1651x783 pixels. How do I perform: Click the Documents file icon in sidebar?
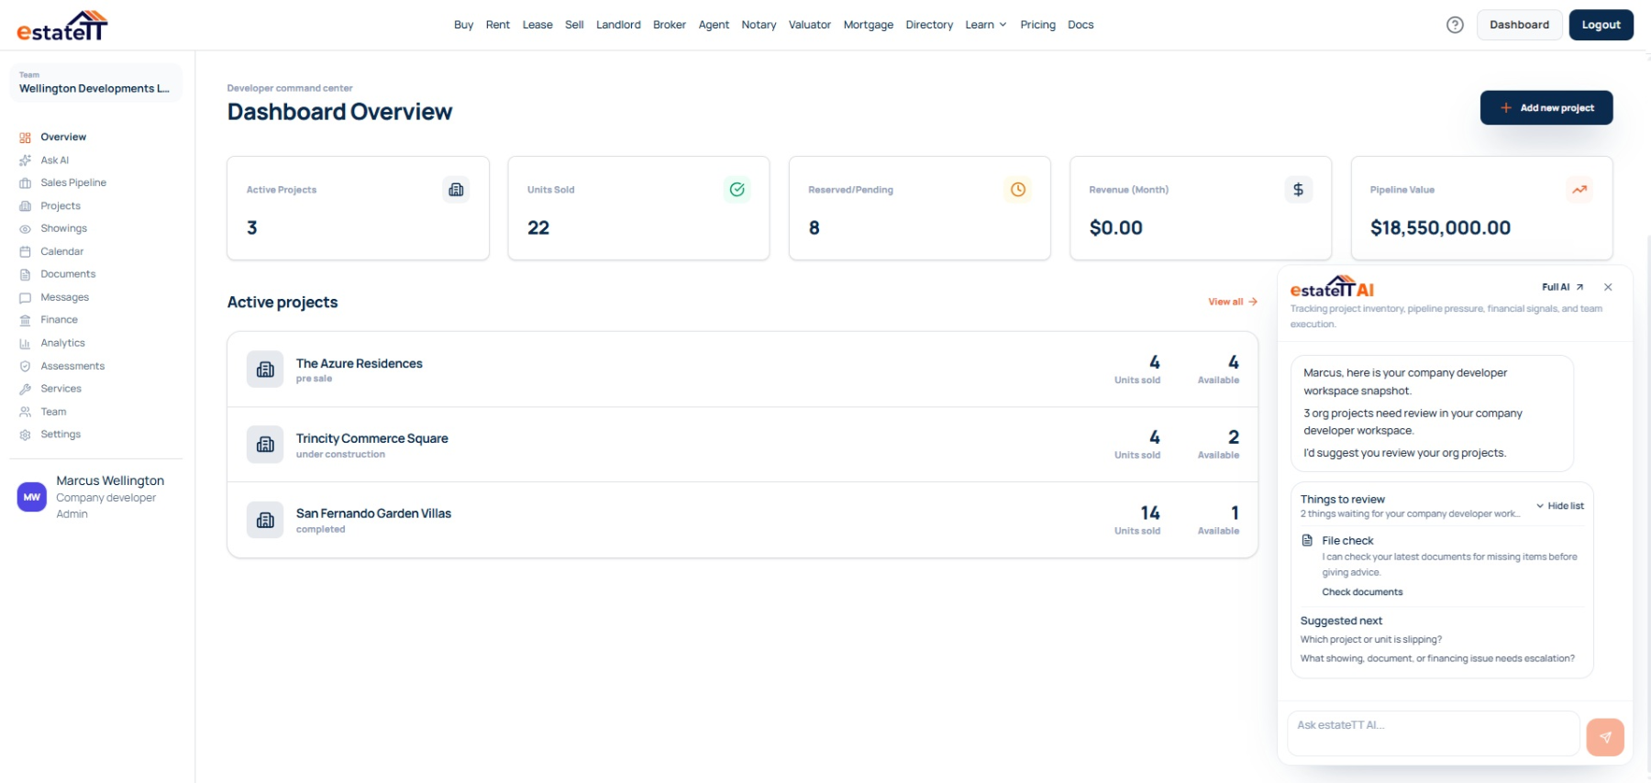tap(25, 274)
